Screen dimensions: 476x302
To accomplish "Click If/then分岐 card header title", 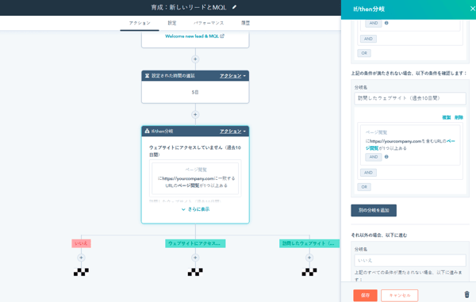I will point(162,132).
